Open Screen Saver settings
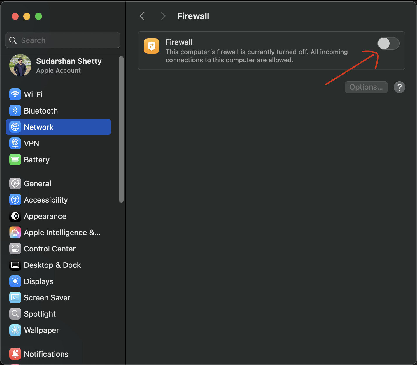 47,297
